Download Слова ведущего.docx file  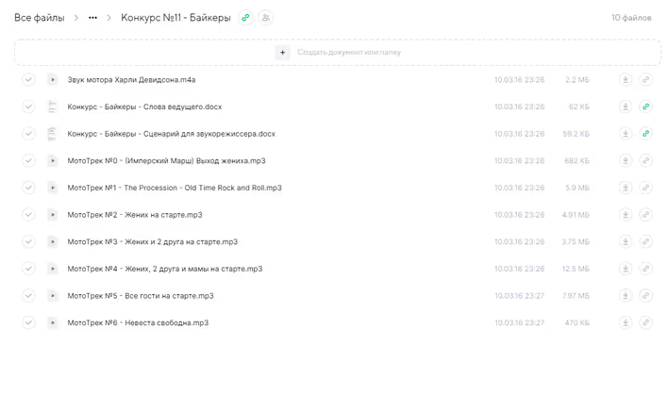click(x=625, y=107)
